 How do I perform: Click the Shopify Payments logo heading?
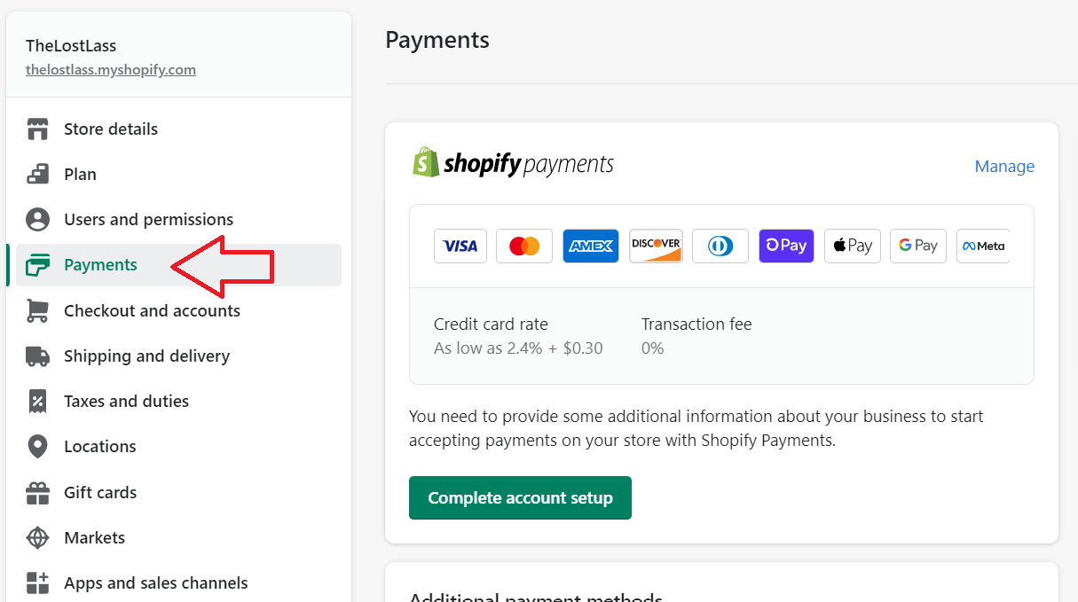click(513, 163)
